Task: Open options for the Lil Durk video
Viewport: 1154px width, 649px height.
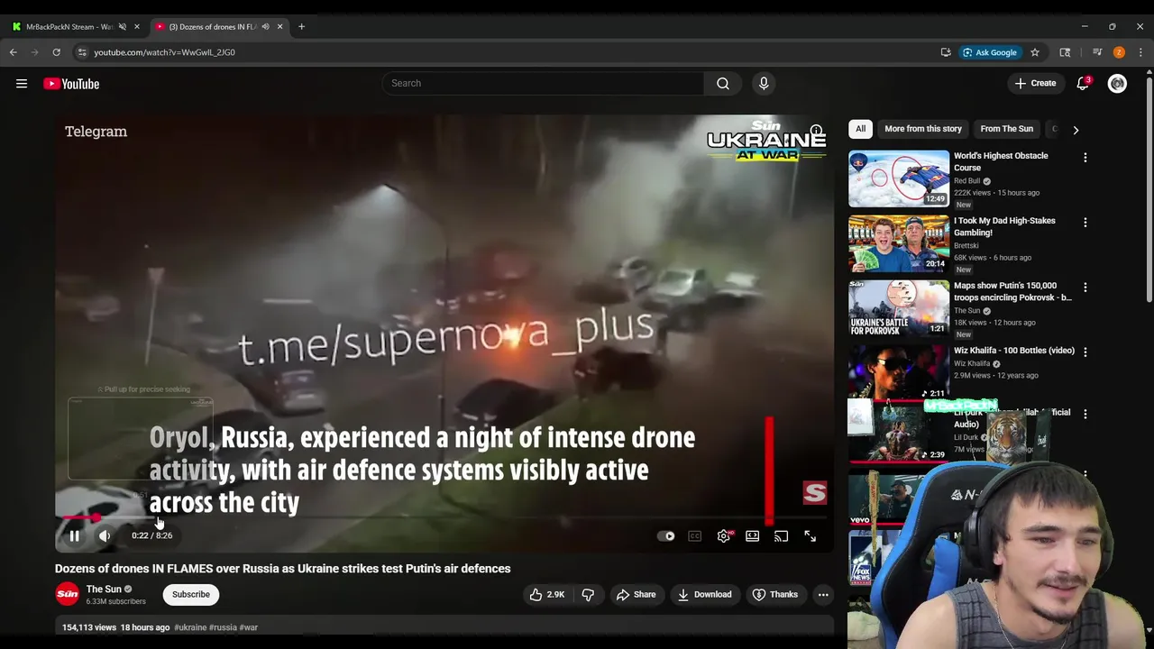Action: 1085,414
